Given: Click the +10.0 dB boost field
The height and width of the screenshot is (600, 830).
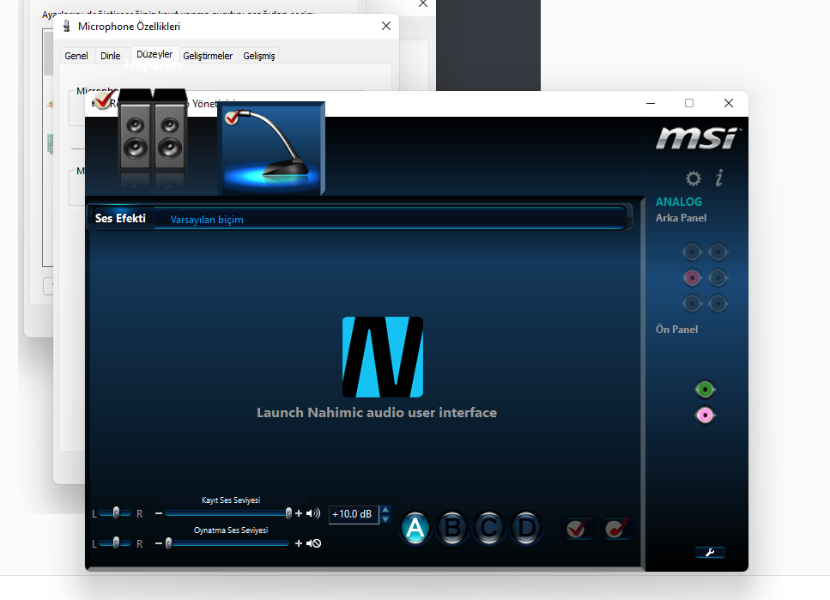Looking at the screenshot, I should point(354,514).
